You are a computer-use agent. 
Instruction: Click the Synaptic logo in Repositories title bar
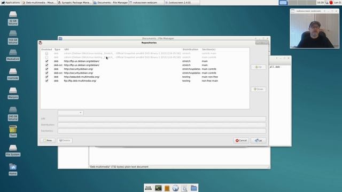click(x=41, y=43)
